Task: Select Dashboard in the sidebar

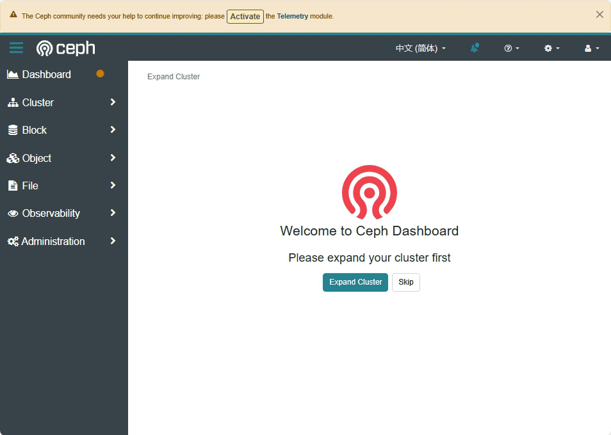Action: pos(47,74)
